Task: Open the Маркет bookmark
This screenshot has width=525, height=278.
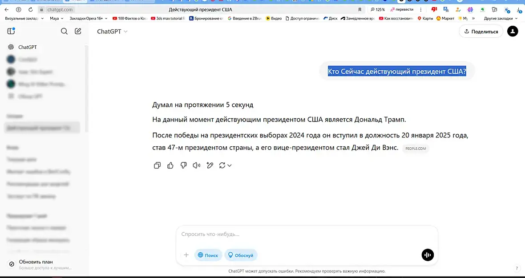Action: 445,18
